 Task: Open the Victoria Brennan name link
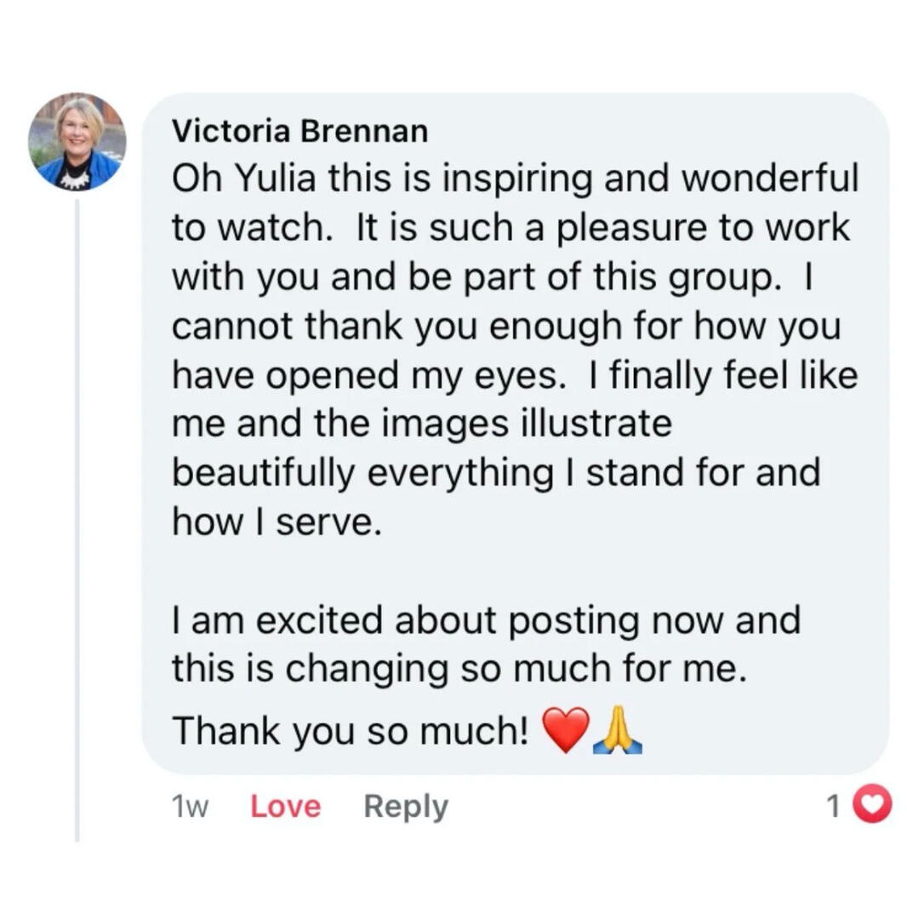pos(299,130)
